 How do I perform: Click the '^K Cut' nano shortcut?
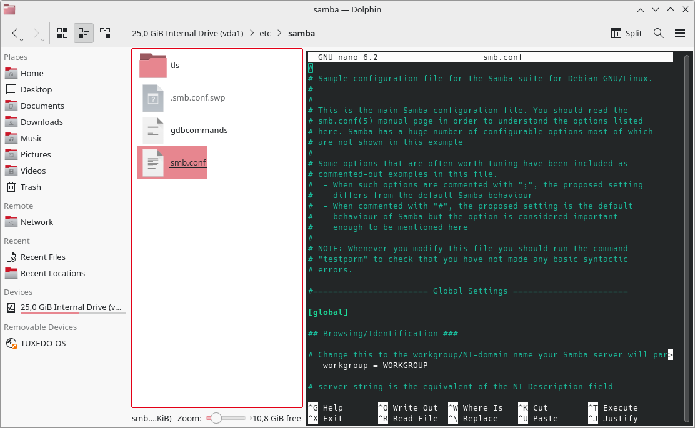pyautogui.click(x=533, y=407)
